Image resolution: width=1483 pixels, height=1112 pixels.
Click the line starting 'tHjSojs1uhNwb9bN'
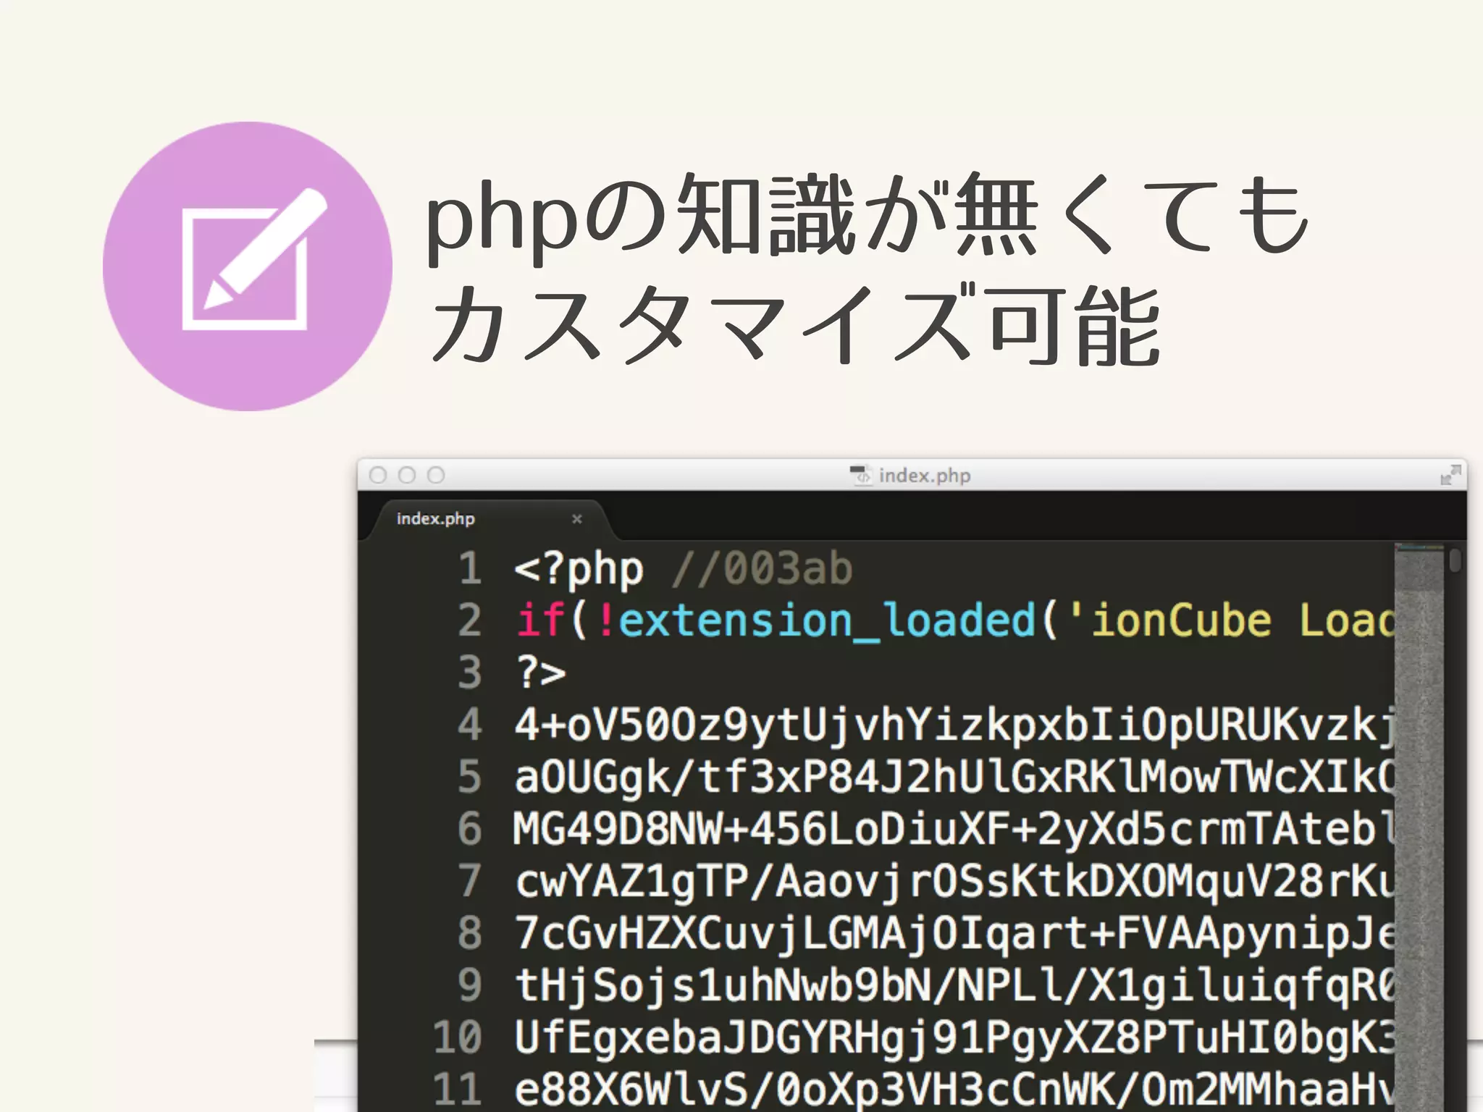point(954,987)
